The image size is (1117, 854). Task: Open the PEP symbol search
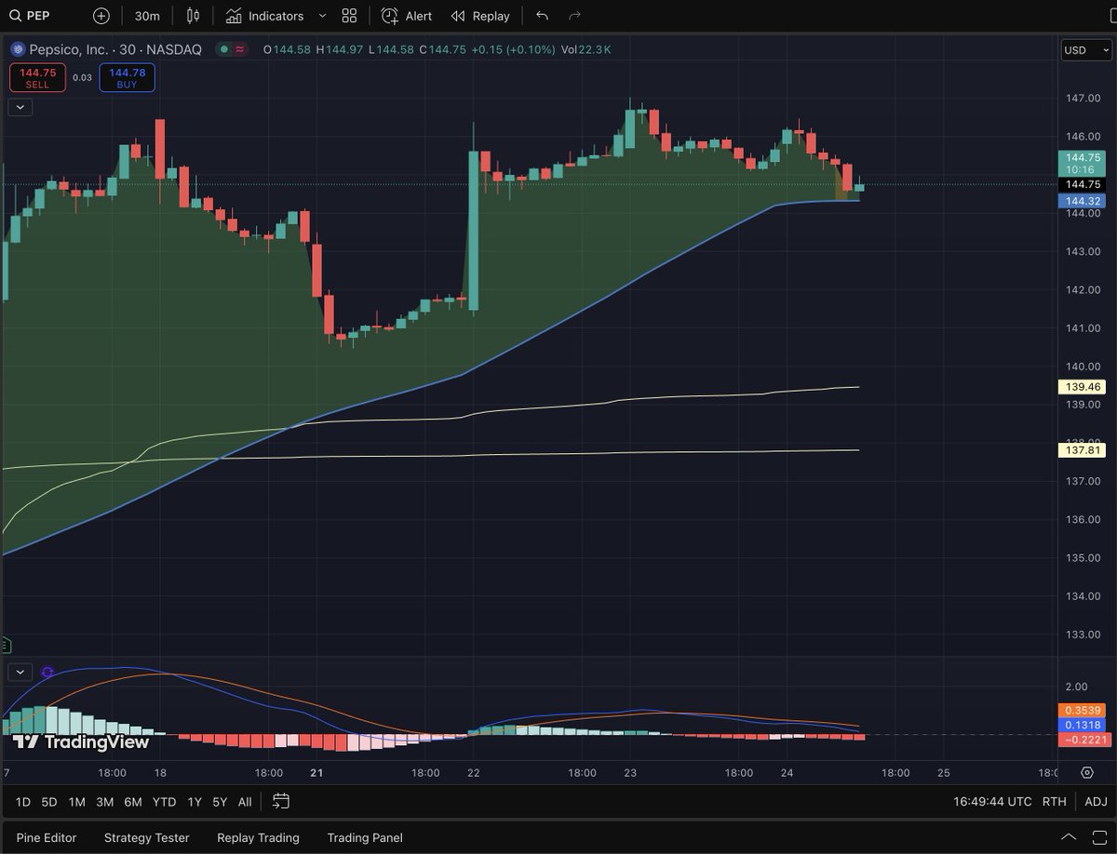point(31,16)
